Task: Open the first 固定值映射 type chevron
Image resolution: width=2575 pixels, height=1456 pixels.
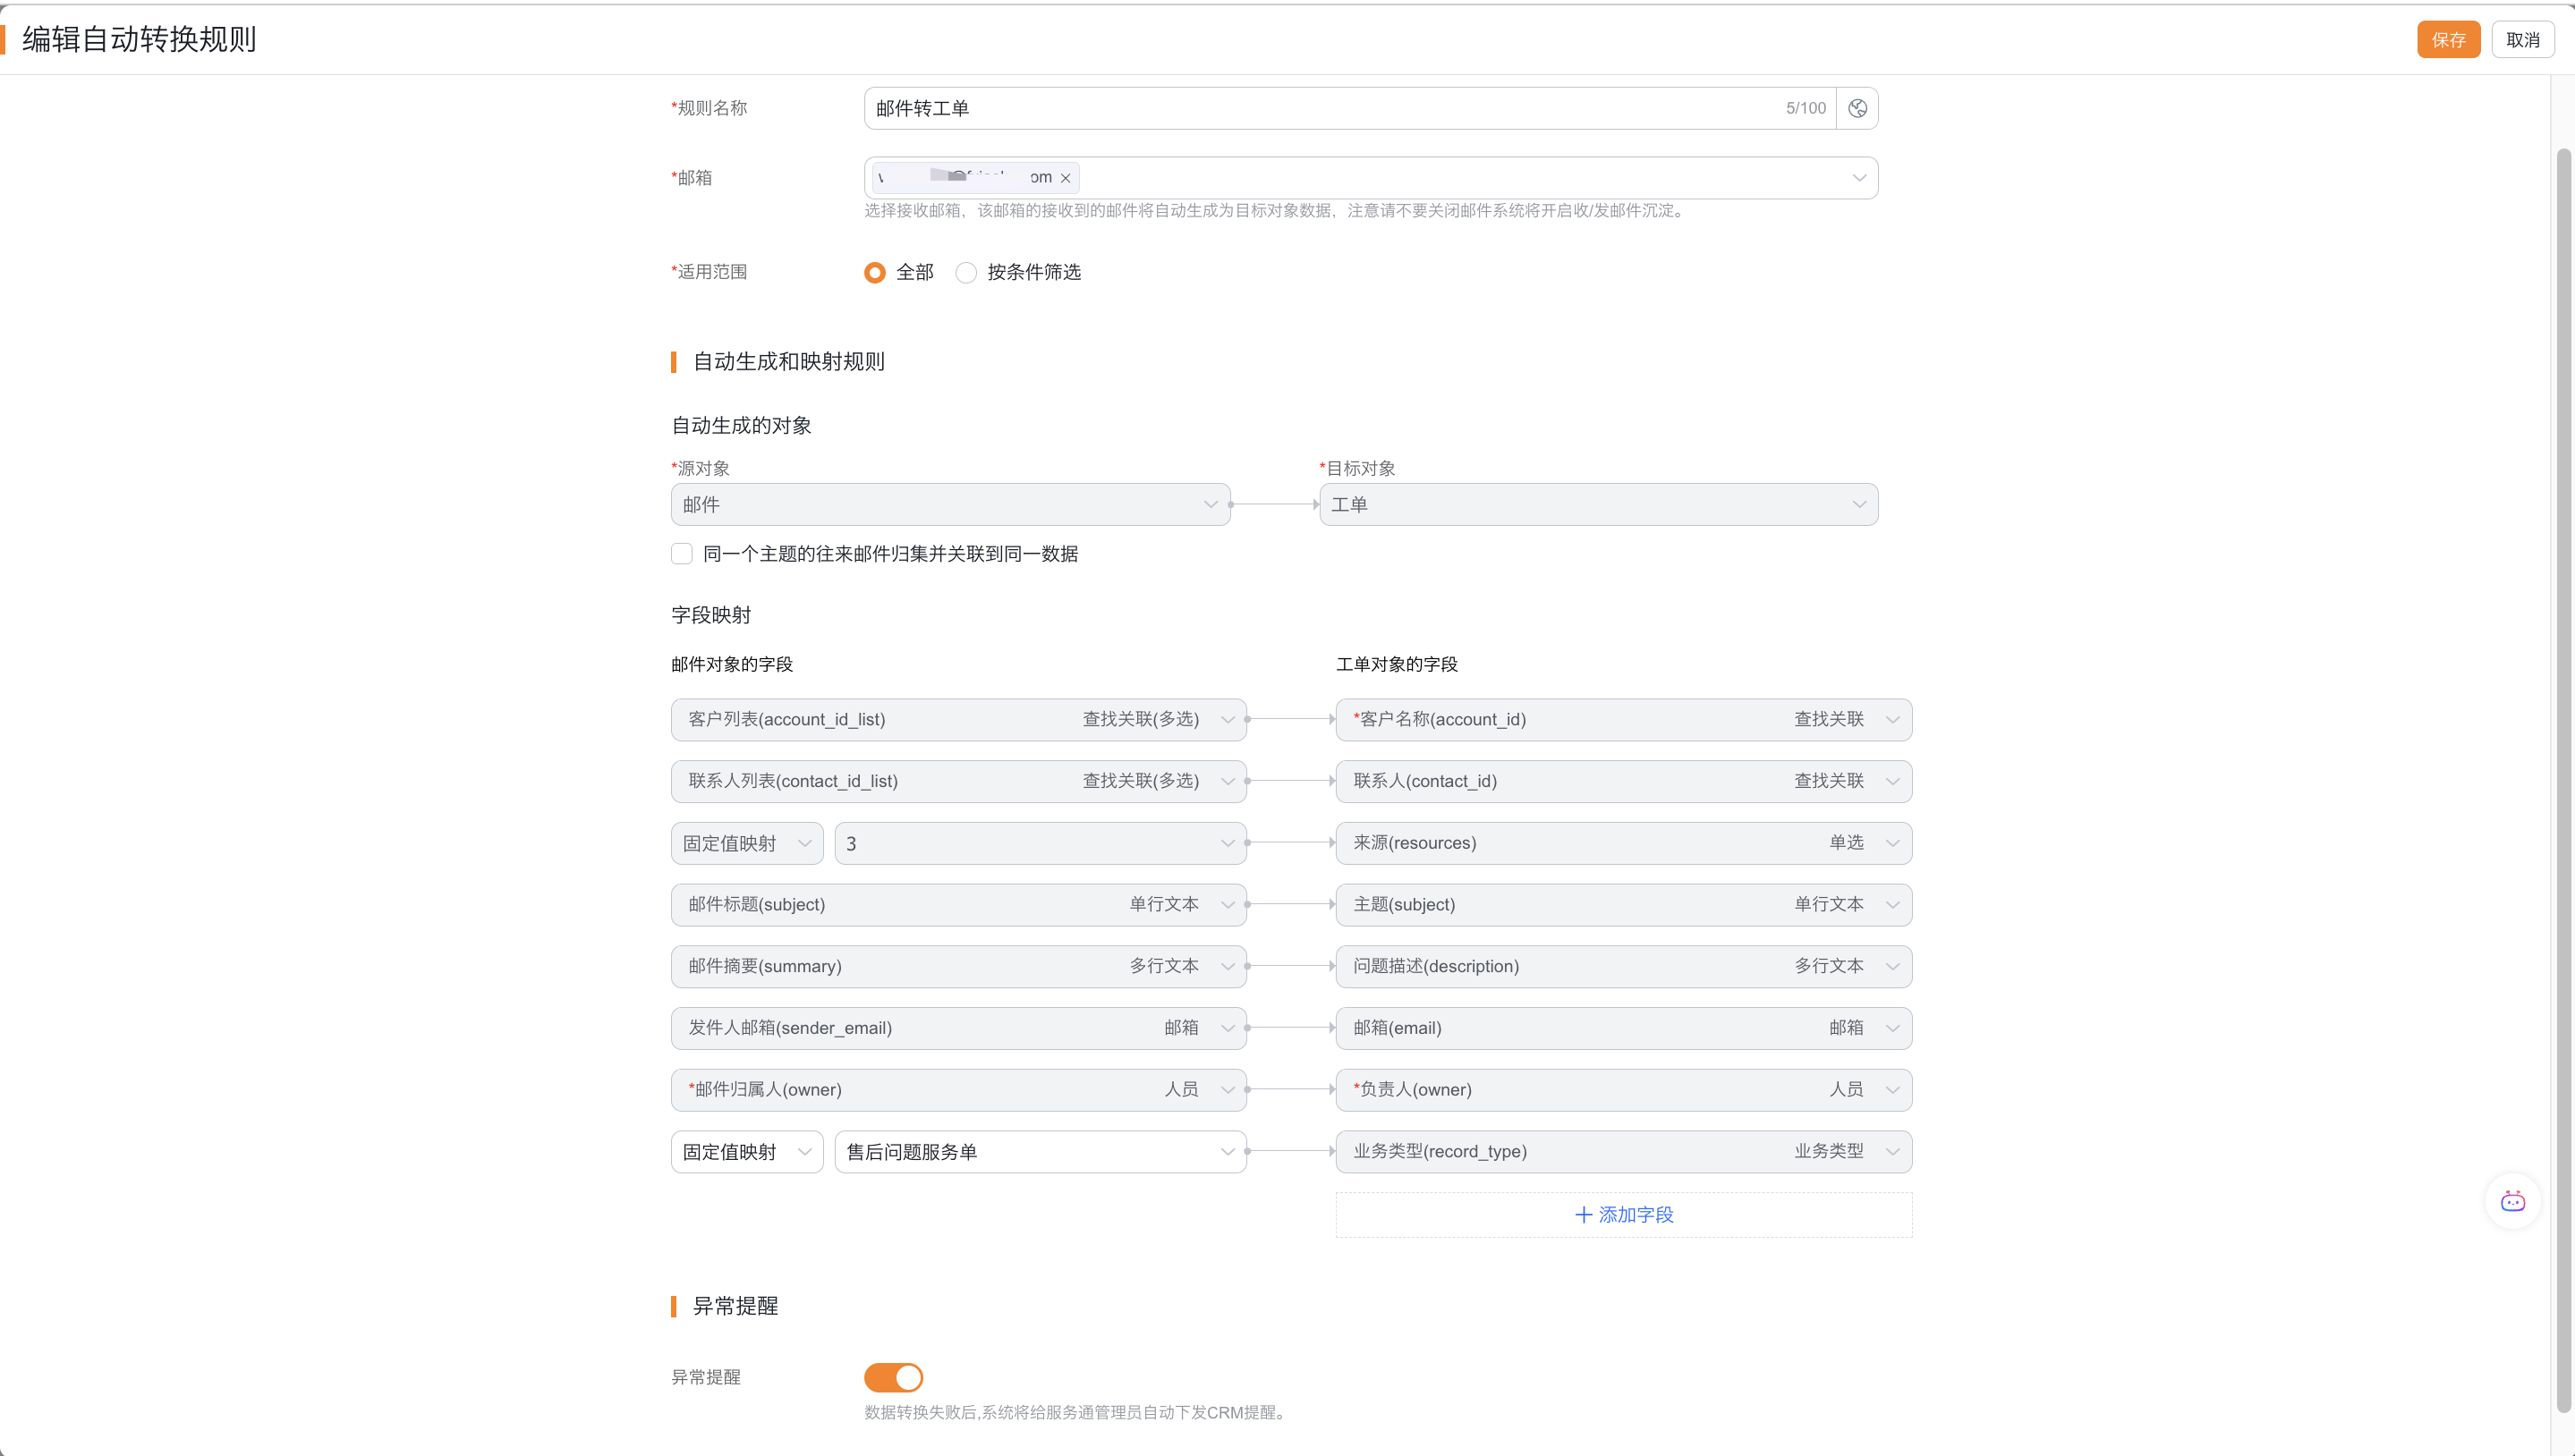Action: pyautogui.click(x=804, y=843)
